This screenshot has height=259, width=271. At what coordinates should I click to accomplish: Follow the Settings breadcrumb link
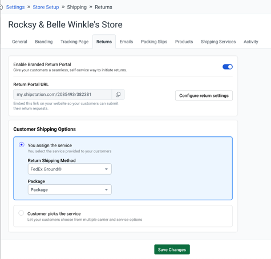point(15,7)
